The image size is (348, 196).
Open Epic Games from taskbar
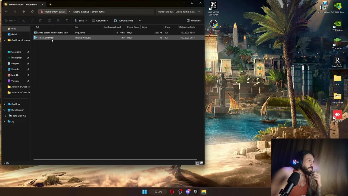click(195, 192)
